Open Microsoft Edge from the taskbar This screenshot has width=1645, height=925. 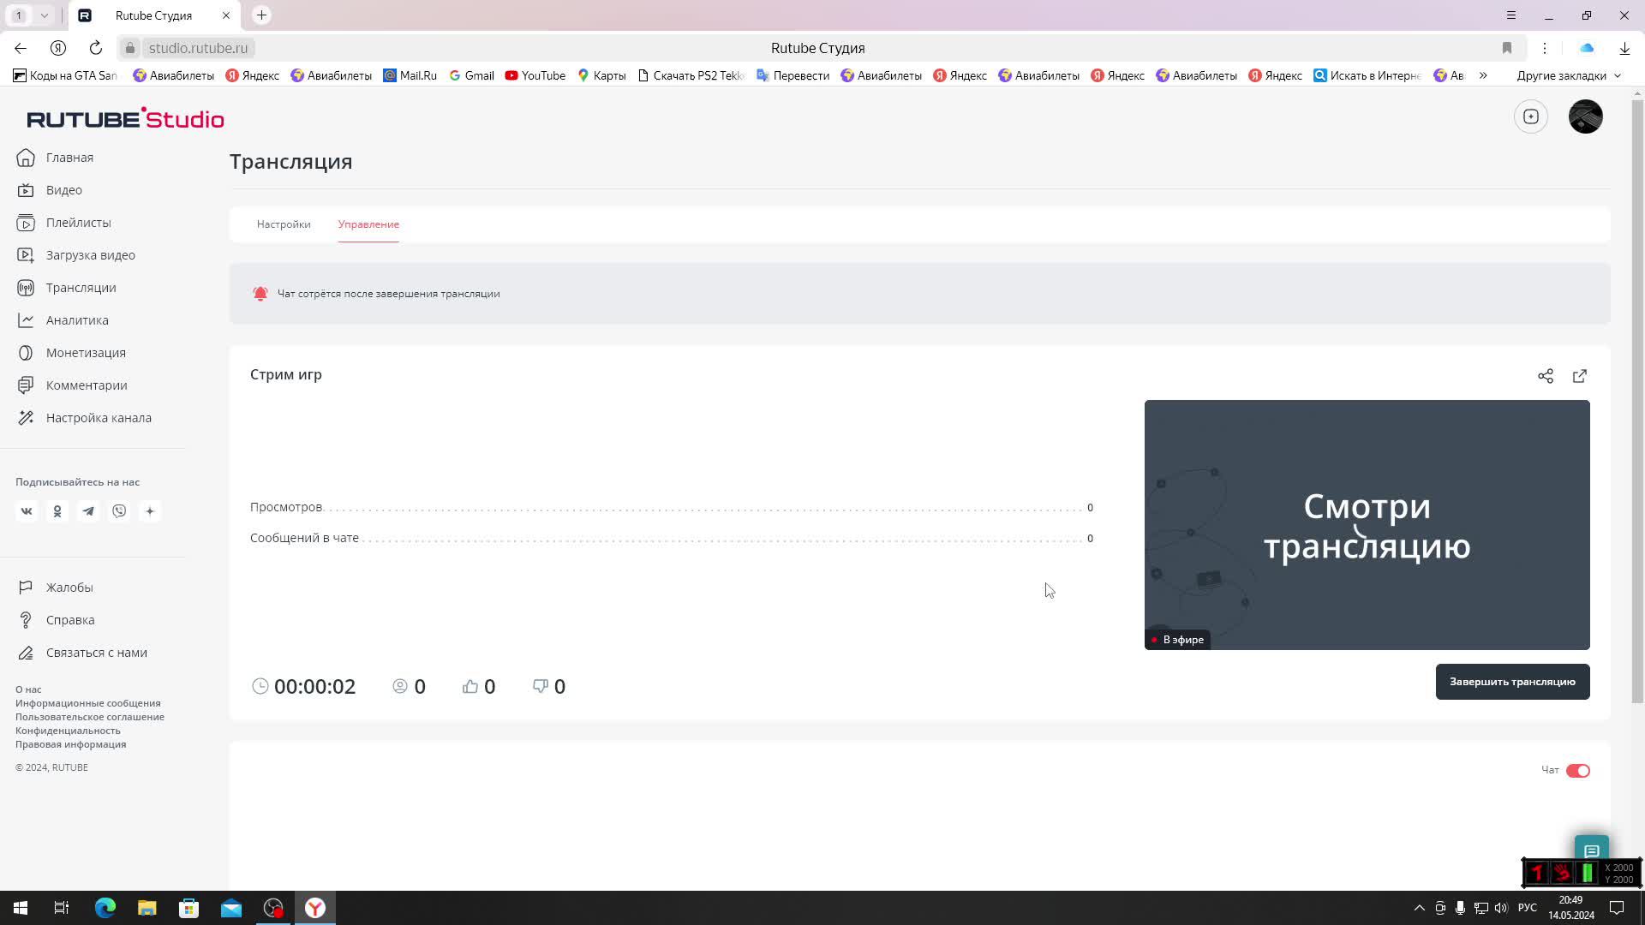pyautogui.click(x=105, y=908)
